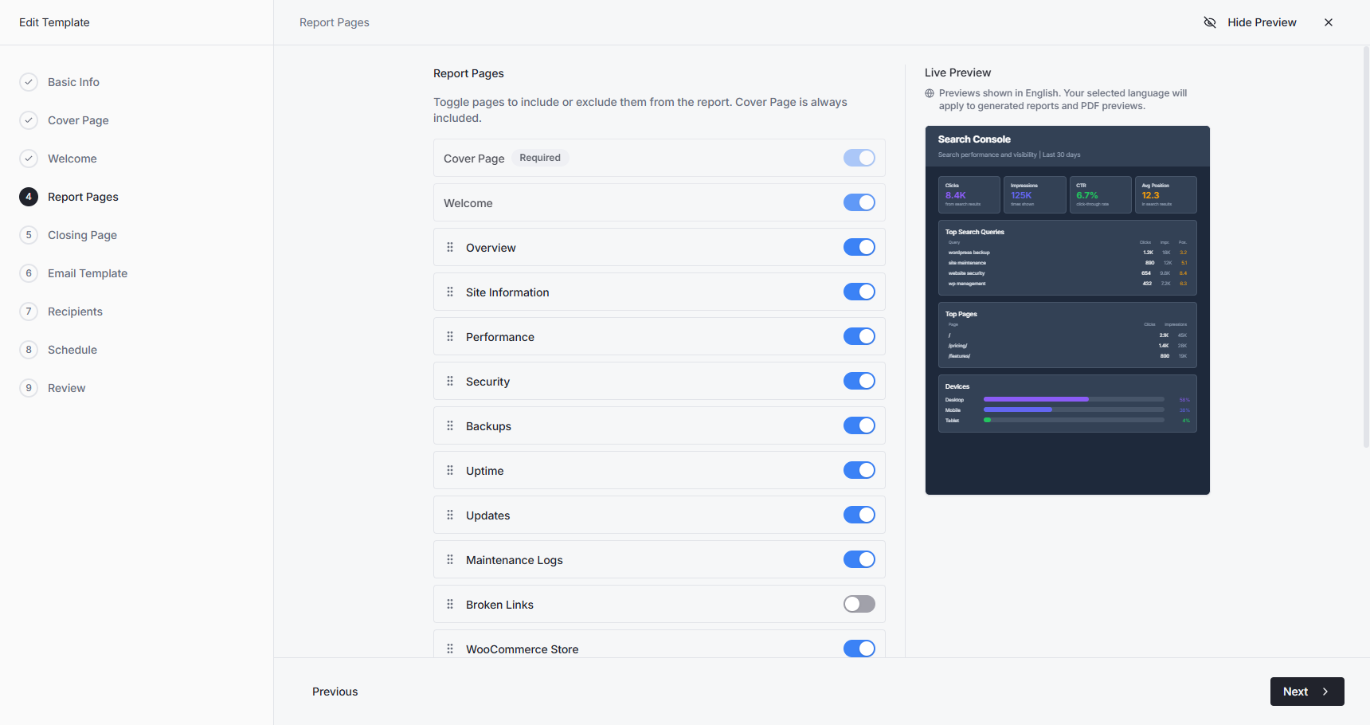The width and height of the screenshot is (1370, 725).
Task: Click step number 6 circle icon
Action: (x=29, y=273)
